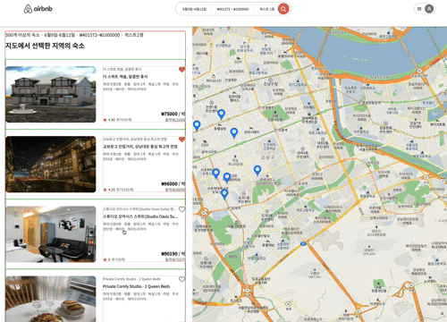The height and width of the screenshot is (322, 447).
Task: Open the user profile avatar icon
Action: pos(429,9)
